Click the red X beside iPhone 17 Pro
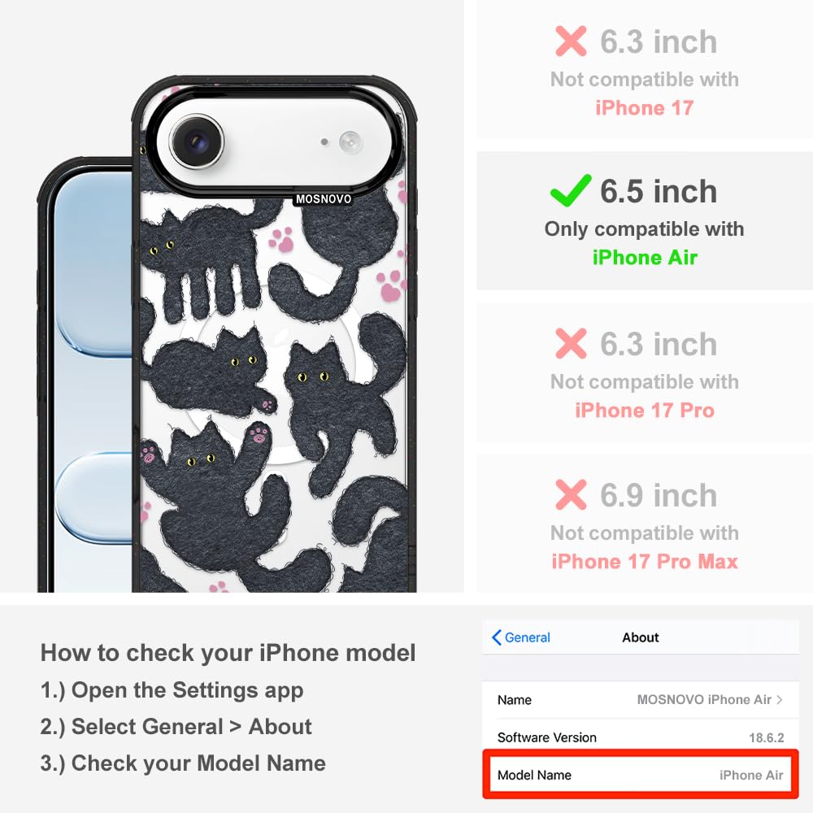This screenshot has height=813, width=813. pyautogui.click(x=571, y=343)
